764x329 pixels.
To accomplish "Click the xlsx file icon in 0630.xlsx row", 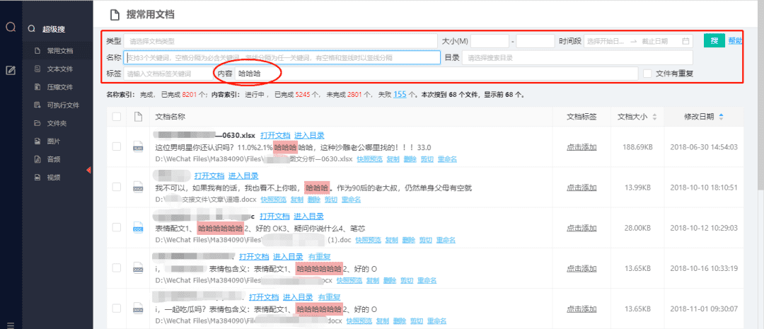I will tap(138, 146).
